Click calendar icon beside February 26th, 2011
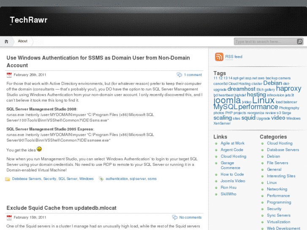This screenshot has width=307, height=230. (9, 75)
